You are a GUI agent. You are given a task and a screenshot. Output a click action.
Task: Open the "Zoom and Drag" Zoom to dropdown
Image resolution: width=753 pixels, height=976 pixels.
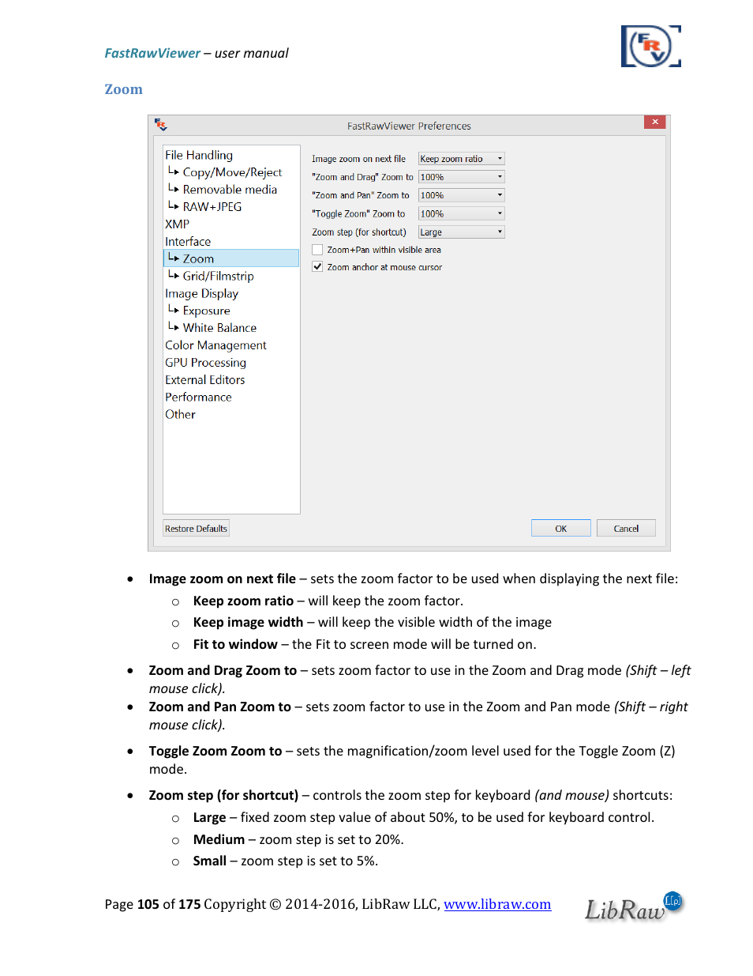click(461, 177)
